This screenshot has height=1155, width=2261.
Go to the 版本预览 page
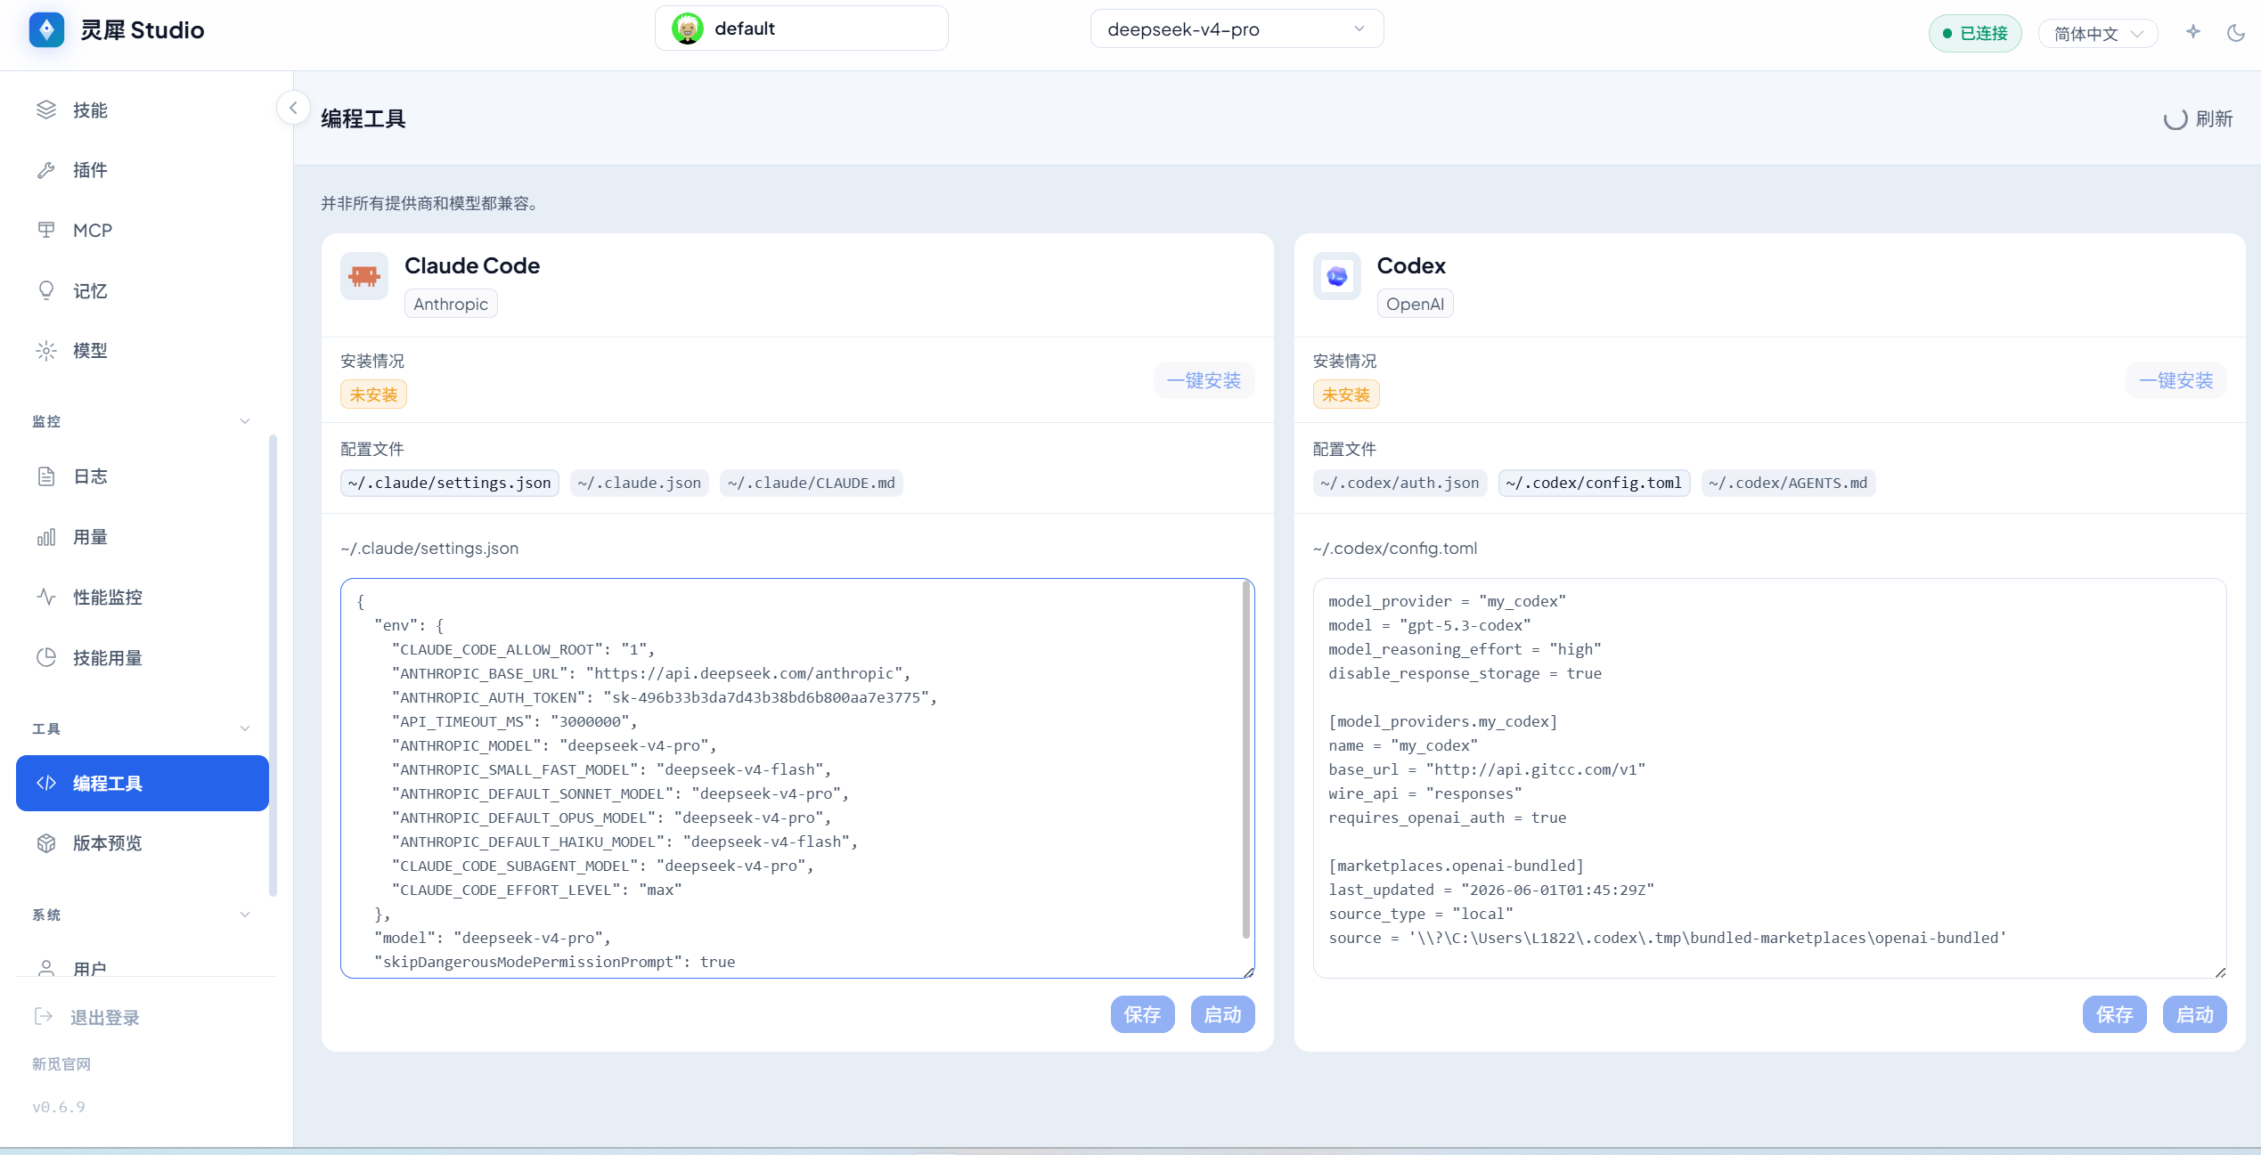tap(143, 843)
